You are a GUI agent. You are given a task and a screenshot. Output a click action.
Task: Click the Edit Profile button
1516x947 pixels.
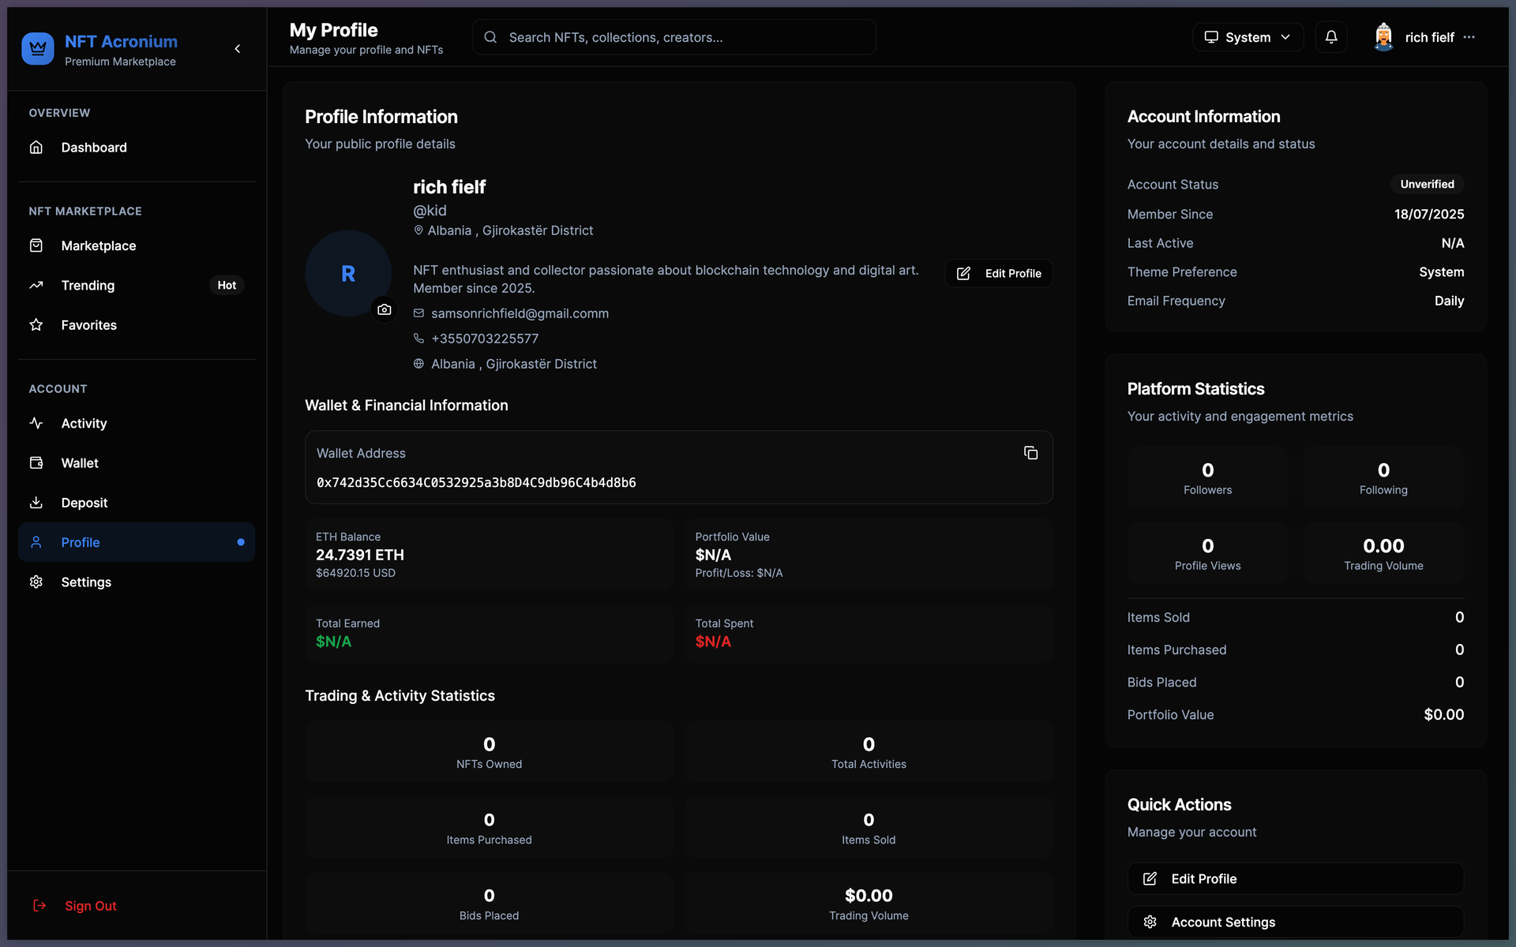[998, 273]
